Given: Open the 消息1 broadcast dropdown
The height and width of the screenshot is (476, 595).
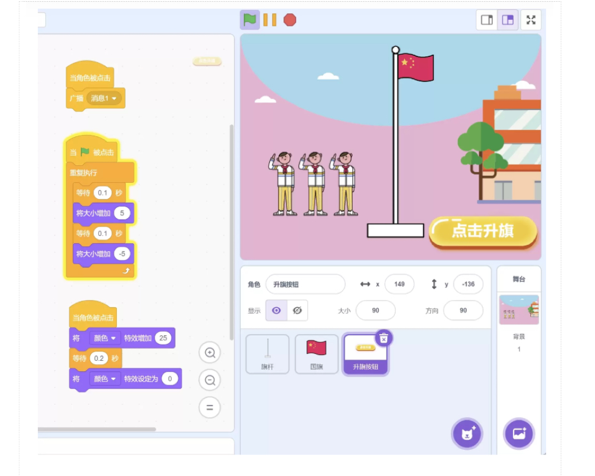Looking at the screenshot, I should (x=105, y=98).
